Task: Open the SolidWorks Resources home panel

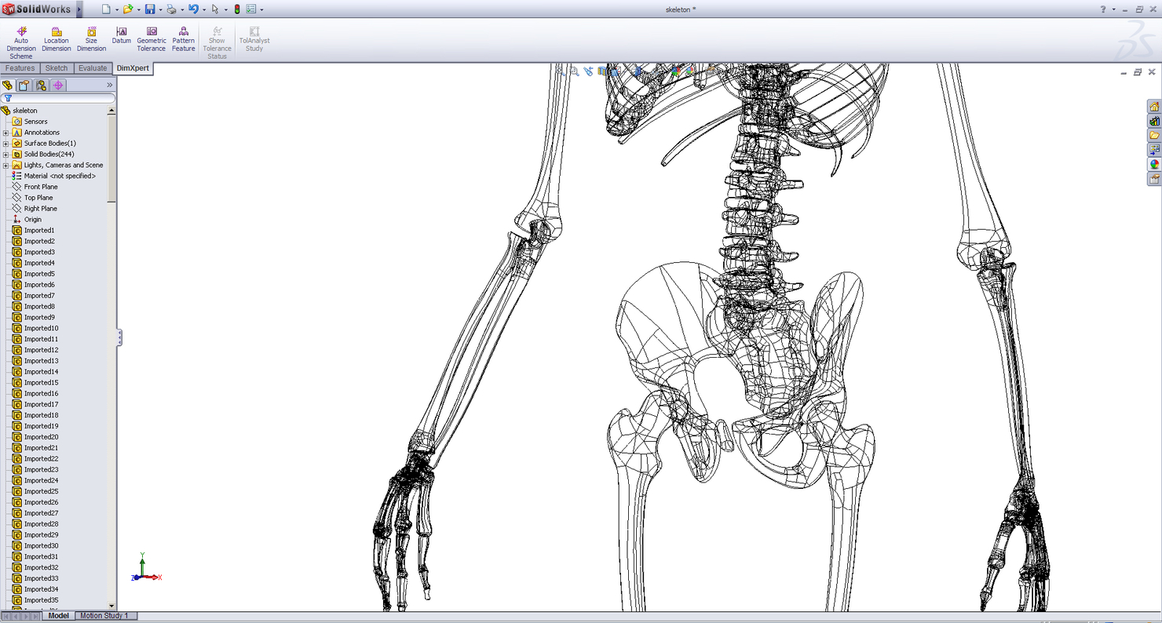Action: pyautogui.click(x=1155, y=107)
